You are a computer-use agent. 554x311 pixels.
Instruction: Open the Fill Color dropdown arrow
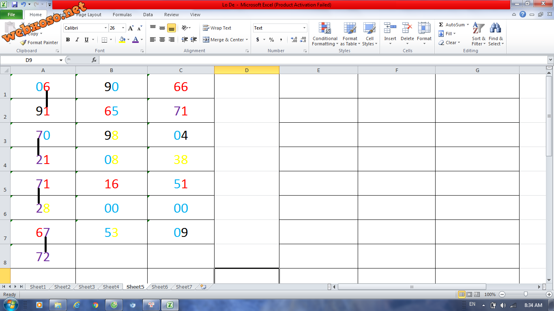click(x=128, y=40)
